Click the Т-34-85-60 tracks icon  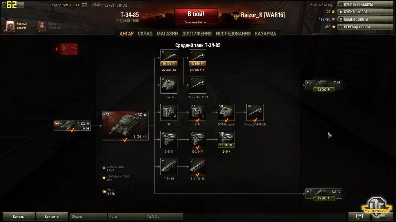tap(197, 166)
